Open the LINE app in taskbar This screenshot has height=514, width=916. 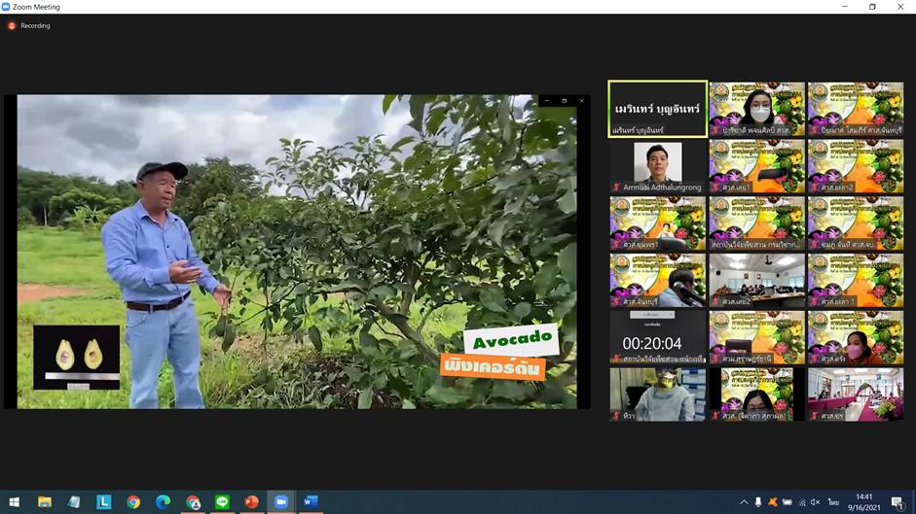[x=222, y=502]
